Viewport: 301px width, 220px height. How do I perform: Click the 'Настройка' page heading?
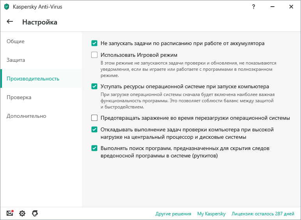pyautogui.click(x=40, y=22)
